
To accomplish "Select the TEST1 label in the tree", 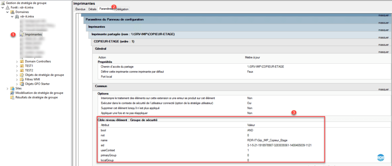I will tap(29, 66).
